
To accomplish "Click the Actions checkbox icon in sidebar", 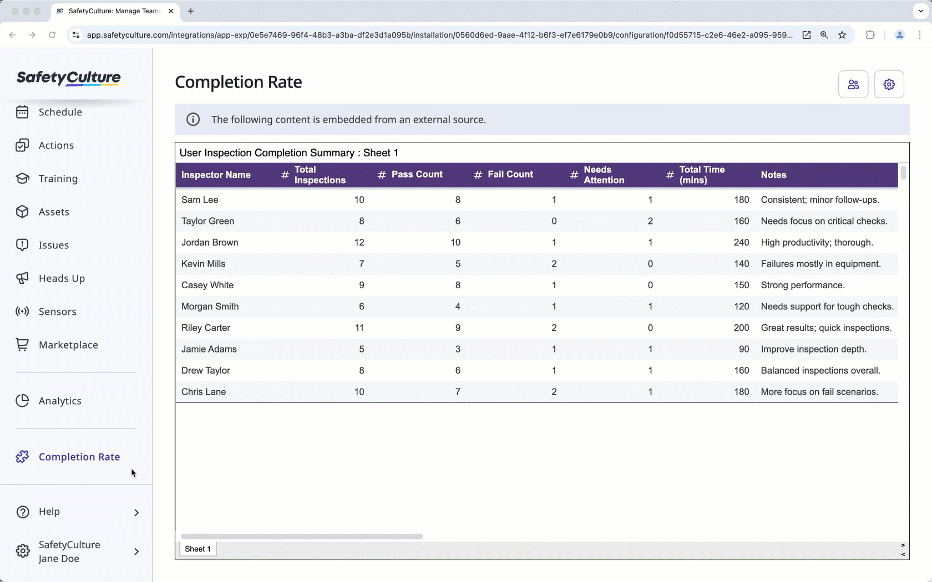I will point(22,145).
